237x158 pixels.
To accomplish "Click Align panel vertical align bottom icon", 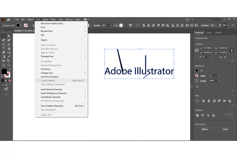I will [x=230, y=101].
